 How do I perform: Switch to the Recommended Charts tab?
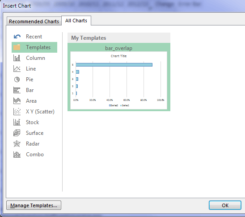click(x=34, y=21)
